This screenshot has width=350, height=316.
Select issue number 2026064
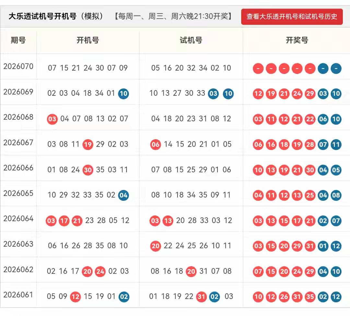18,219
